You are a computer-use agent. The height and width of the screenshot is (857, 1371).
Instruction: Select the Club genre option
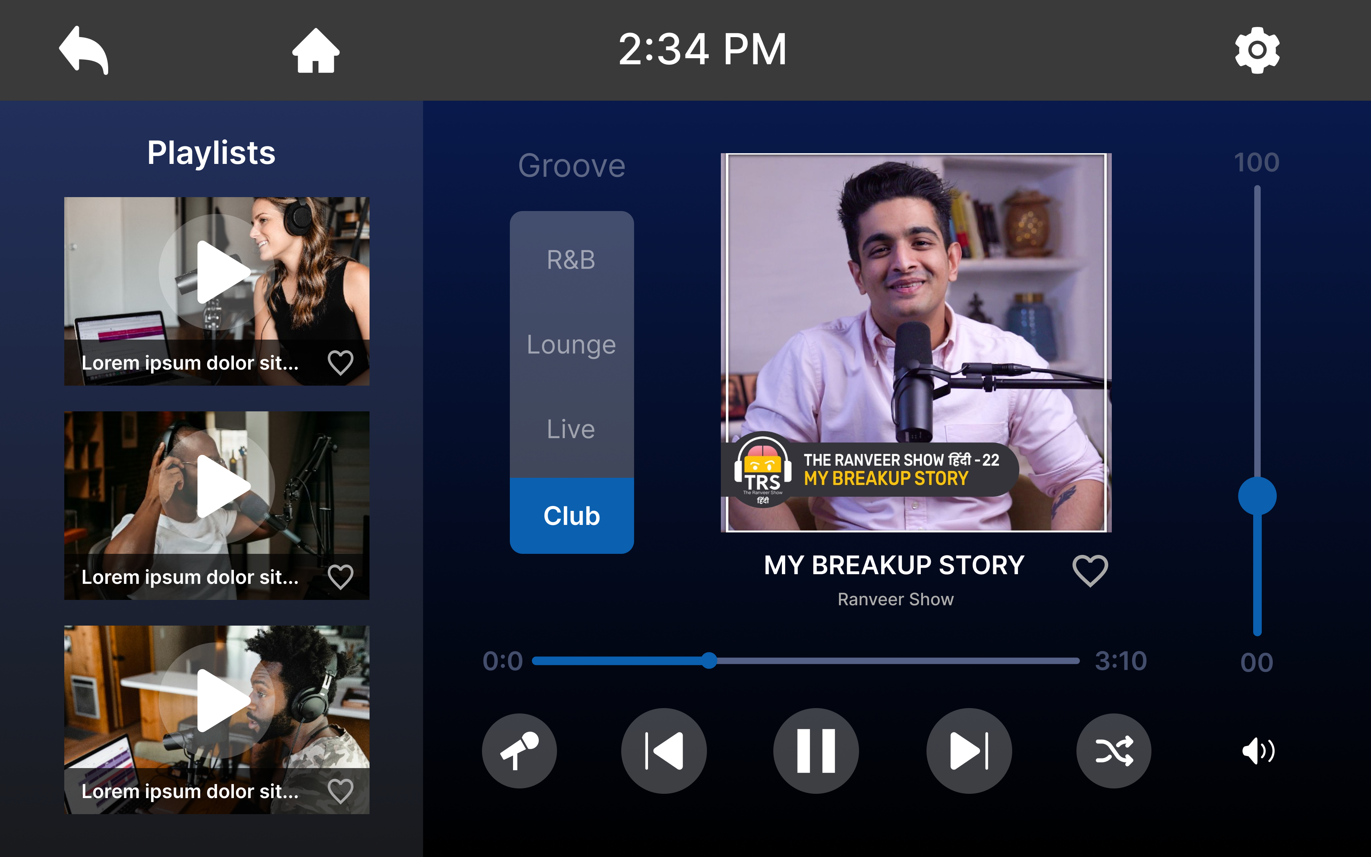[x=571, y=516]
